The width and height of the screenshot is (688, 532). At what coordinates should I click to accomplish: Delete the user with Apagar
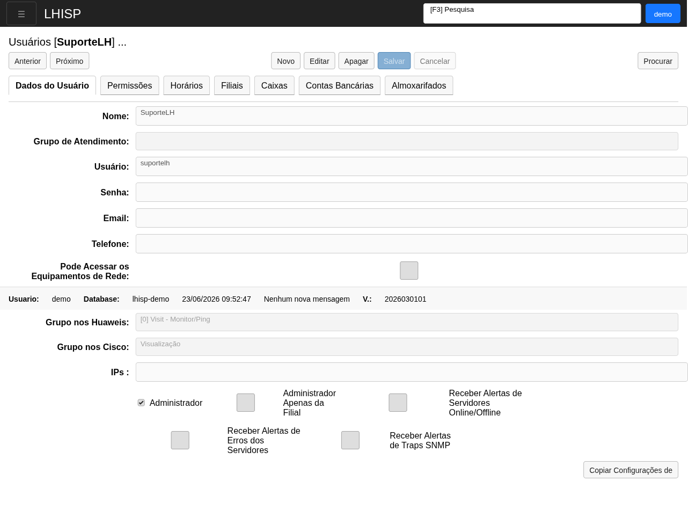point(356,61)
